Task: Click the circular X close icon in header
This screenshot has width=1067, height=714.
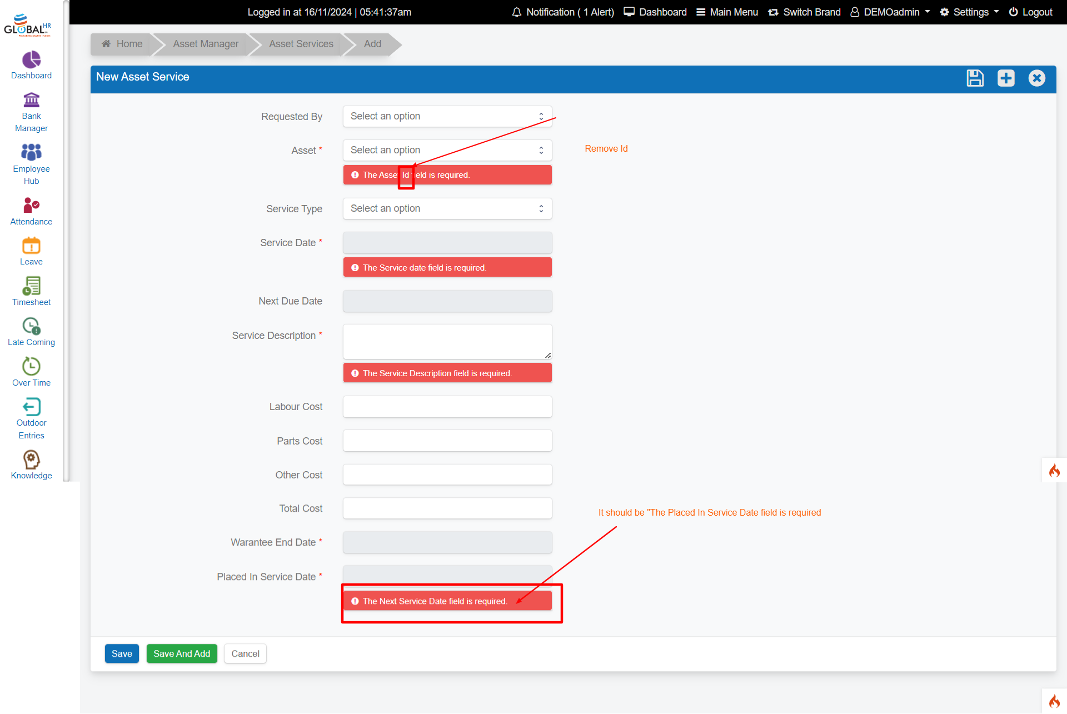Action: click(1036, 78)
